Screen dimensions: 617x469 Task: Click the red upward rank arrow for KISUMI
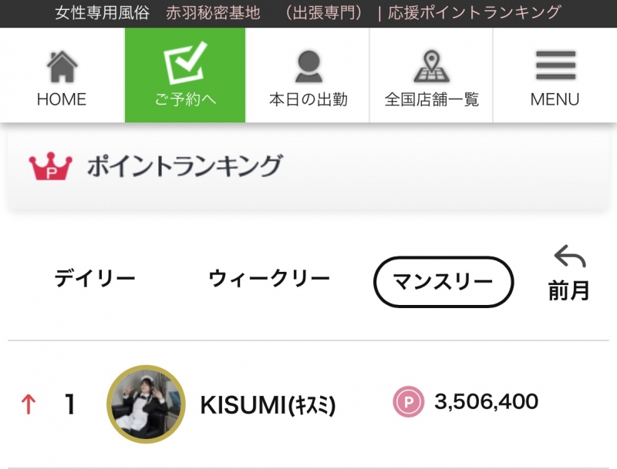[x=29, y=402]
